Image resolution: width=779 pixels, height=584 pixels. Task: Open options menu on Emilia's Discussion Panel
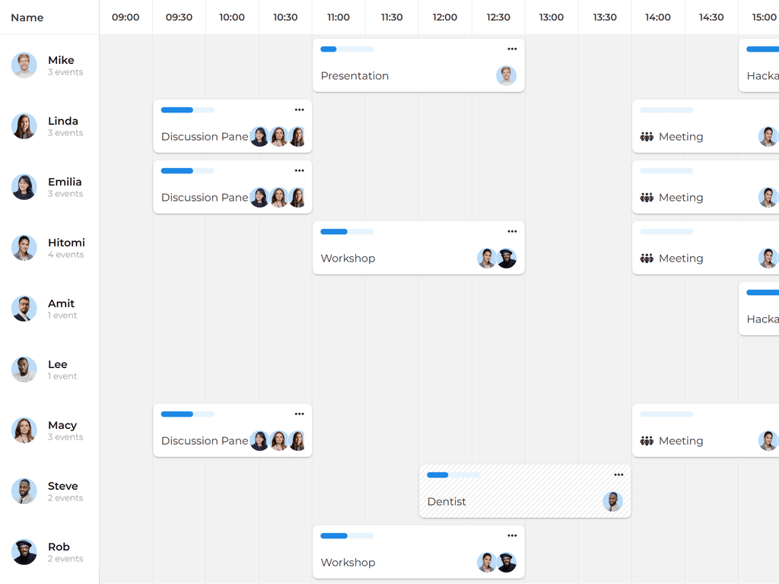[299, 171]
